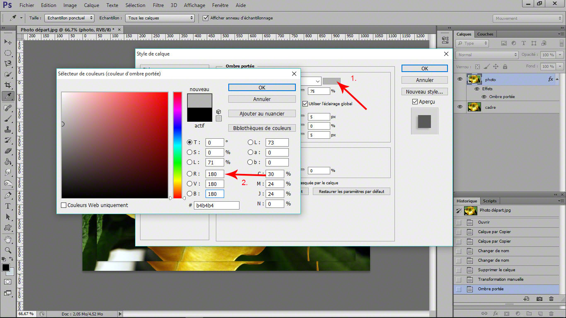
Task: Enable Couleurs Web uniquement checkbox
Action: tap(64, 205)
